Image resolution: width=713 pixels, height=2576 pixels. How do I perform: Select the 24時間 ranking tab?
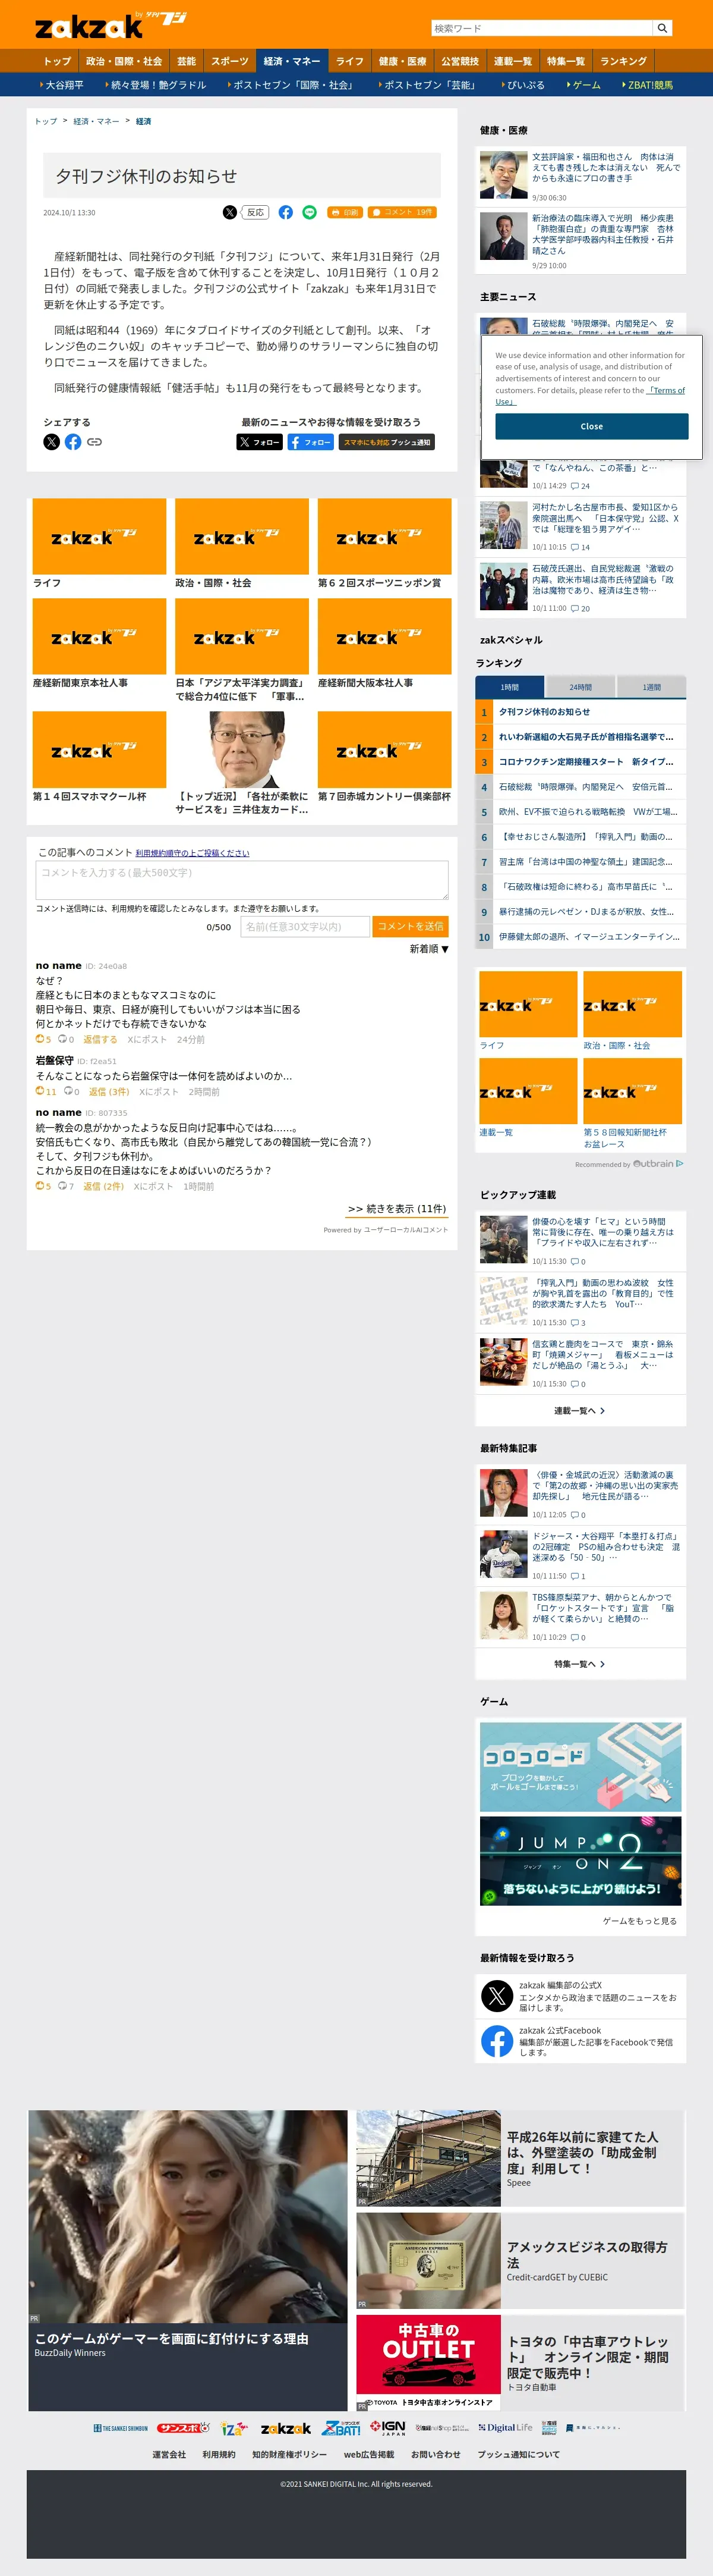coord(580,687)
